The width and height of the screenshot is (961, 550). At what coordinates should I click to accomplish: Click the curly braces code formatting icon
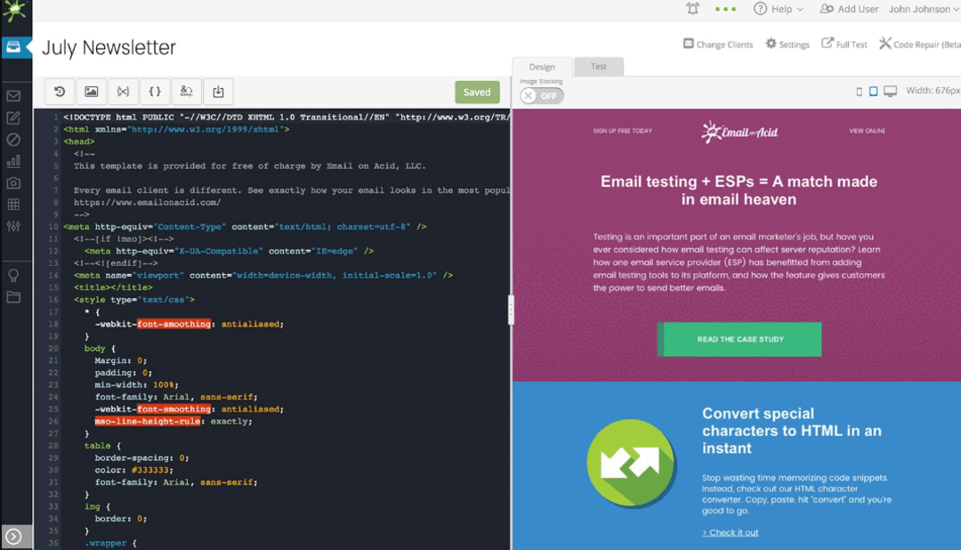(154, 91)
